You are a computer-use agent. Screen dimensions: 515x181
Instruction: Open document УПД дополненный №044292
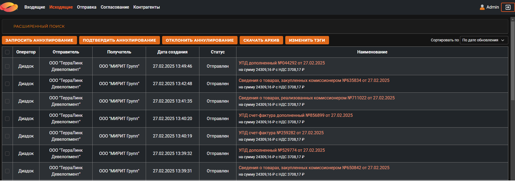click(x=282, y=63)
